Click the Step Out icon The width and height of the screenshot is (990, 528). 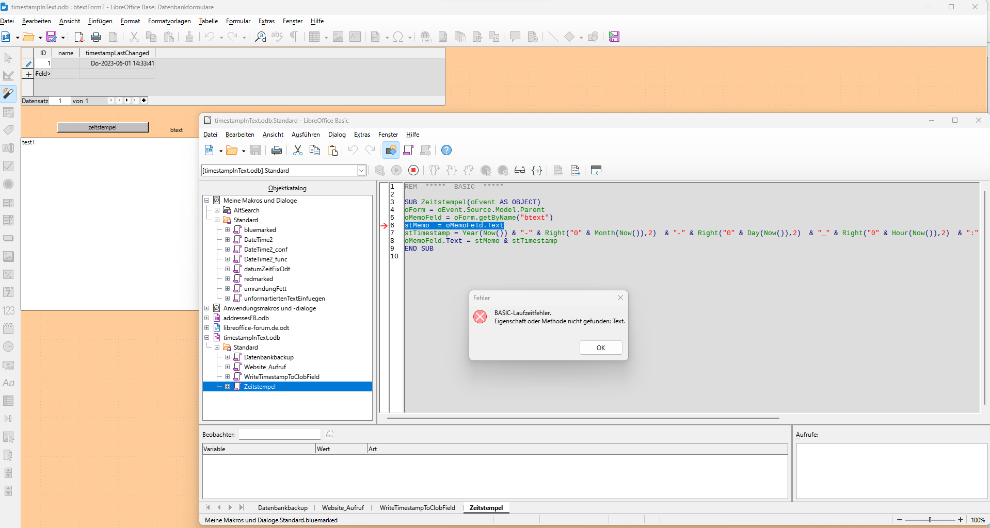[x=469, y=171]
